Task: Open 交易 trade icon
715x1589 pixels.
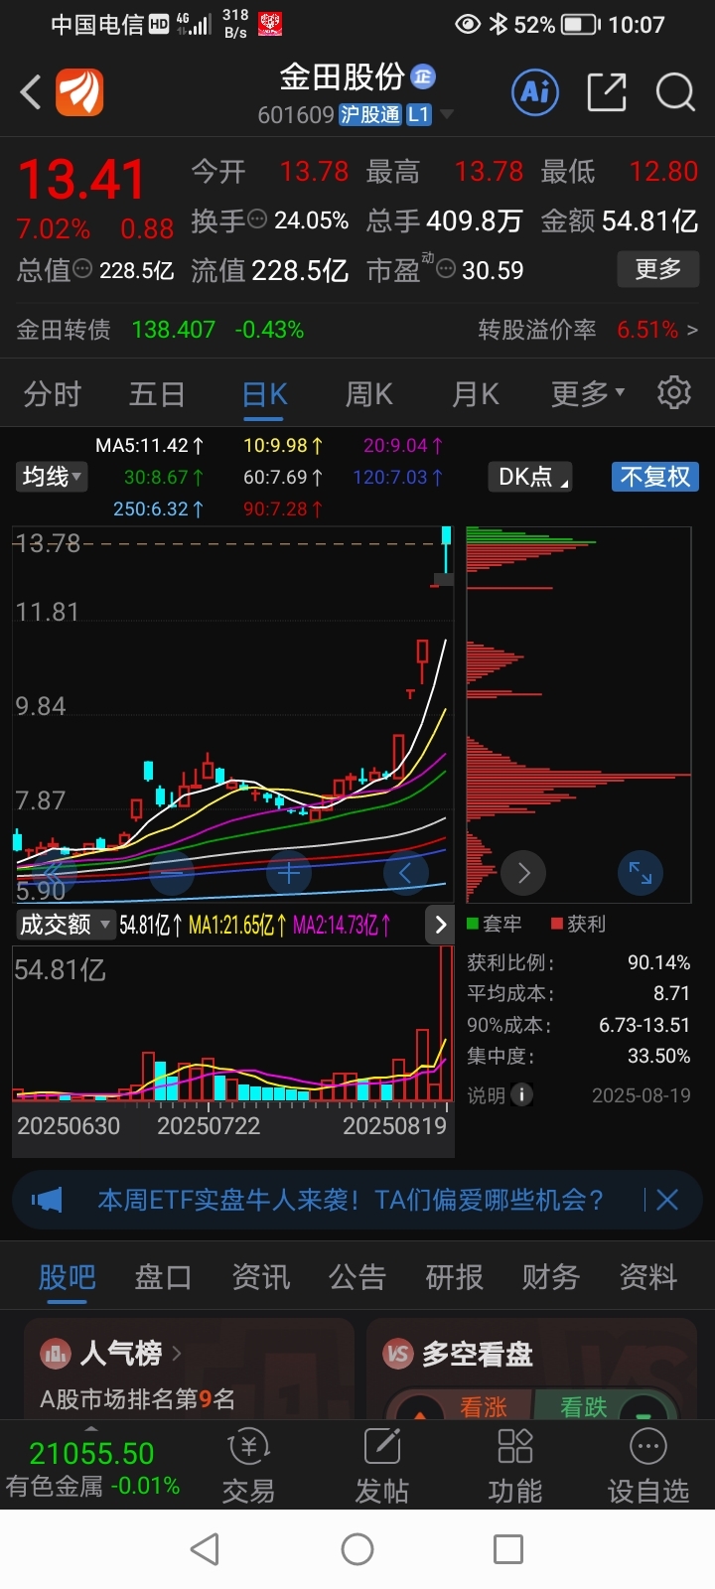Action: pos(248,1447)
